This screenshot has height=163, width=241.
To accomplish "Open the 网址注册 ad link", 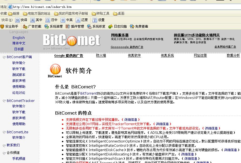I will coord(200,55).
